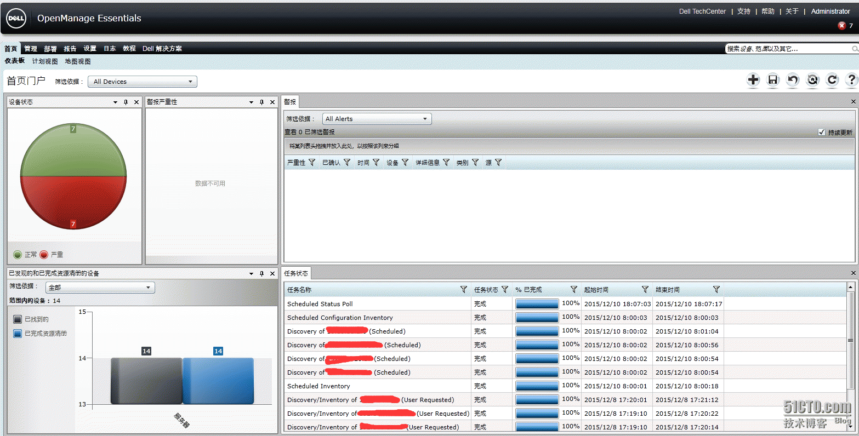Filter tasks by 起始时间 column

pyautogui.click(x=645, y=289)
